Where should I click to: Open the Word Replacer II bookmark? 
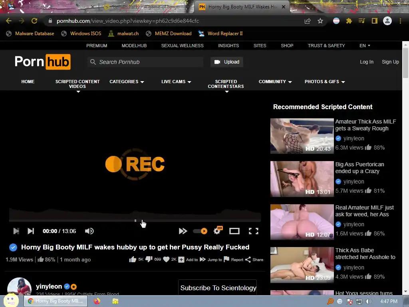point(220,34)
